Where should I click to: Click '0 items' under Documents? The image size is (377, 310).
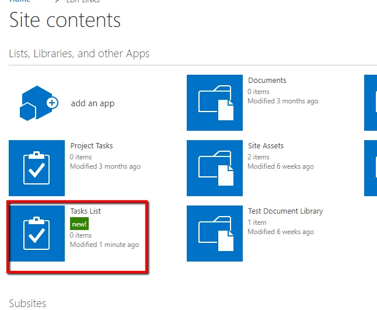[x=259, y=92]
